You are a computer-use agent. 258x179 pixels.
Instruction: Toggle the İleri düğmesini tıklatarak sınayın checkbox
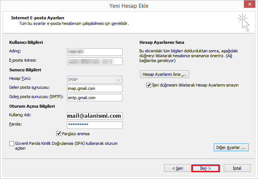(149, 85)
